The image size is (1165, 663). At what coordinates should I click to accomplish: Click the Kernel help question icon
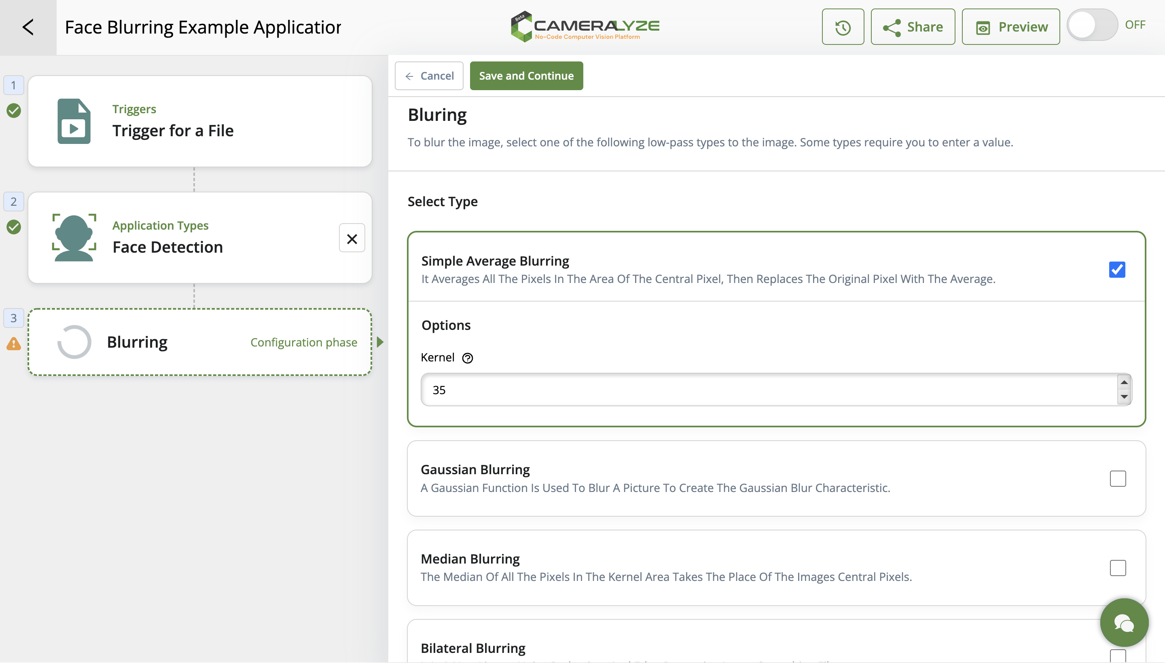click(468, 358)
